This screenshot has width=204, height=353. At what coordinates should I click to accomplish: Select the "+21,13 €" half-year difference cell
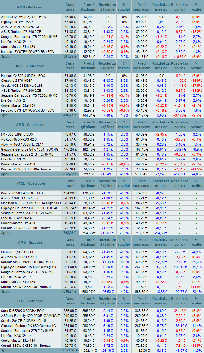(x=180, y=311)
